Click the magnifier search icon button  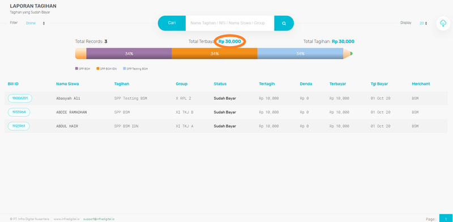[284, 23]
